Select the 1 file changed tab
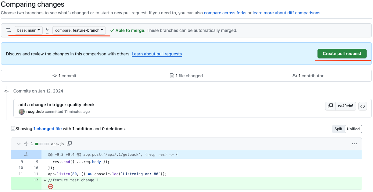373x192 pixels. 186,76
